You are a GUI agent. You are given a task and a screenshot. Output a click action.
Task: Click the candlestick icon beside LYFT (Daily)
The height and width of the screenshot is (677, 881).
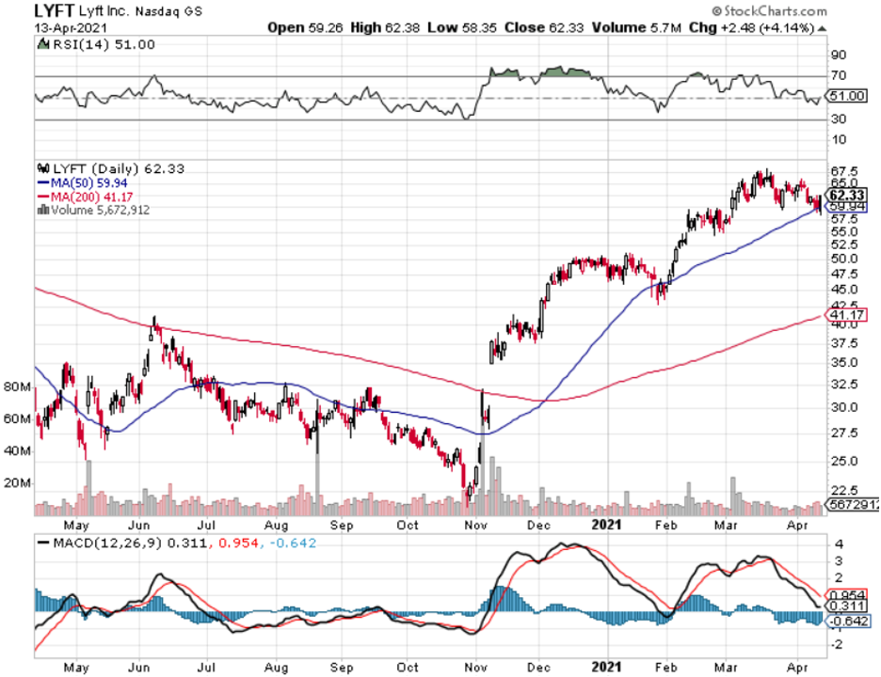tap(43, 168)
